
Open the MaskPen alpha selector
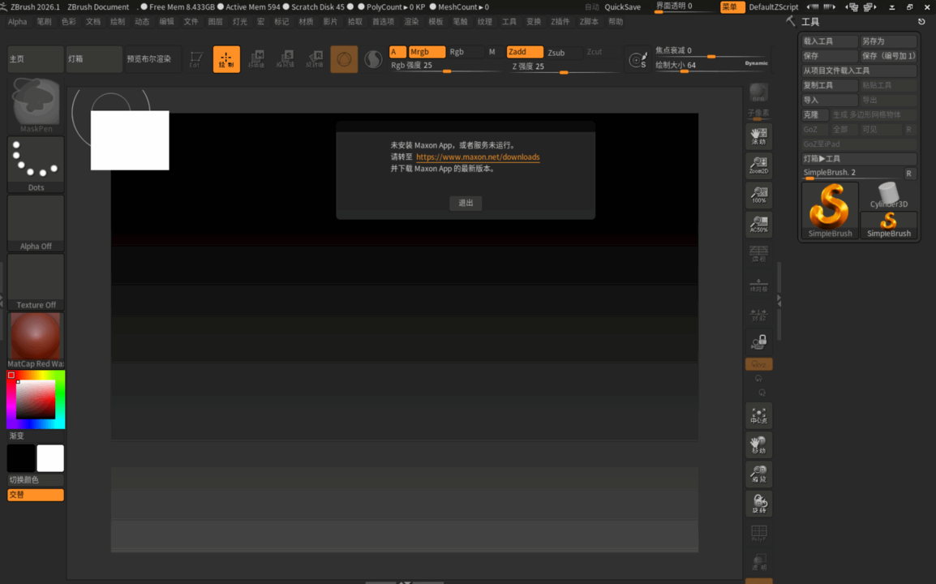(x=35, y=101)
